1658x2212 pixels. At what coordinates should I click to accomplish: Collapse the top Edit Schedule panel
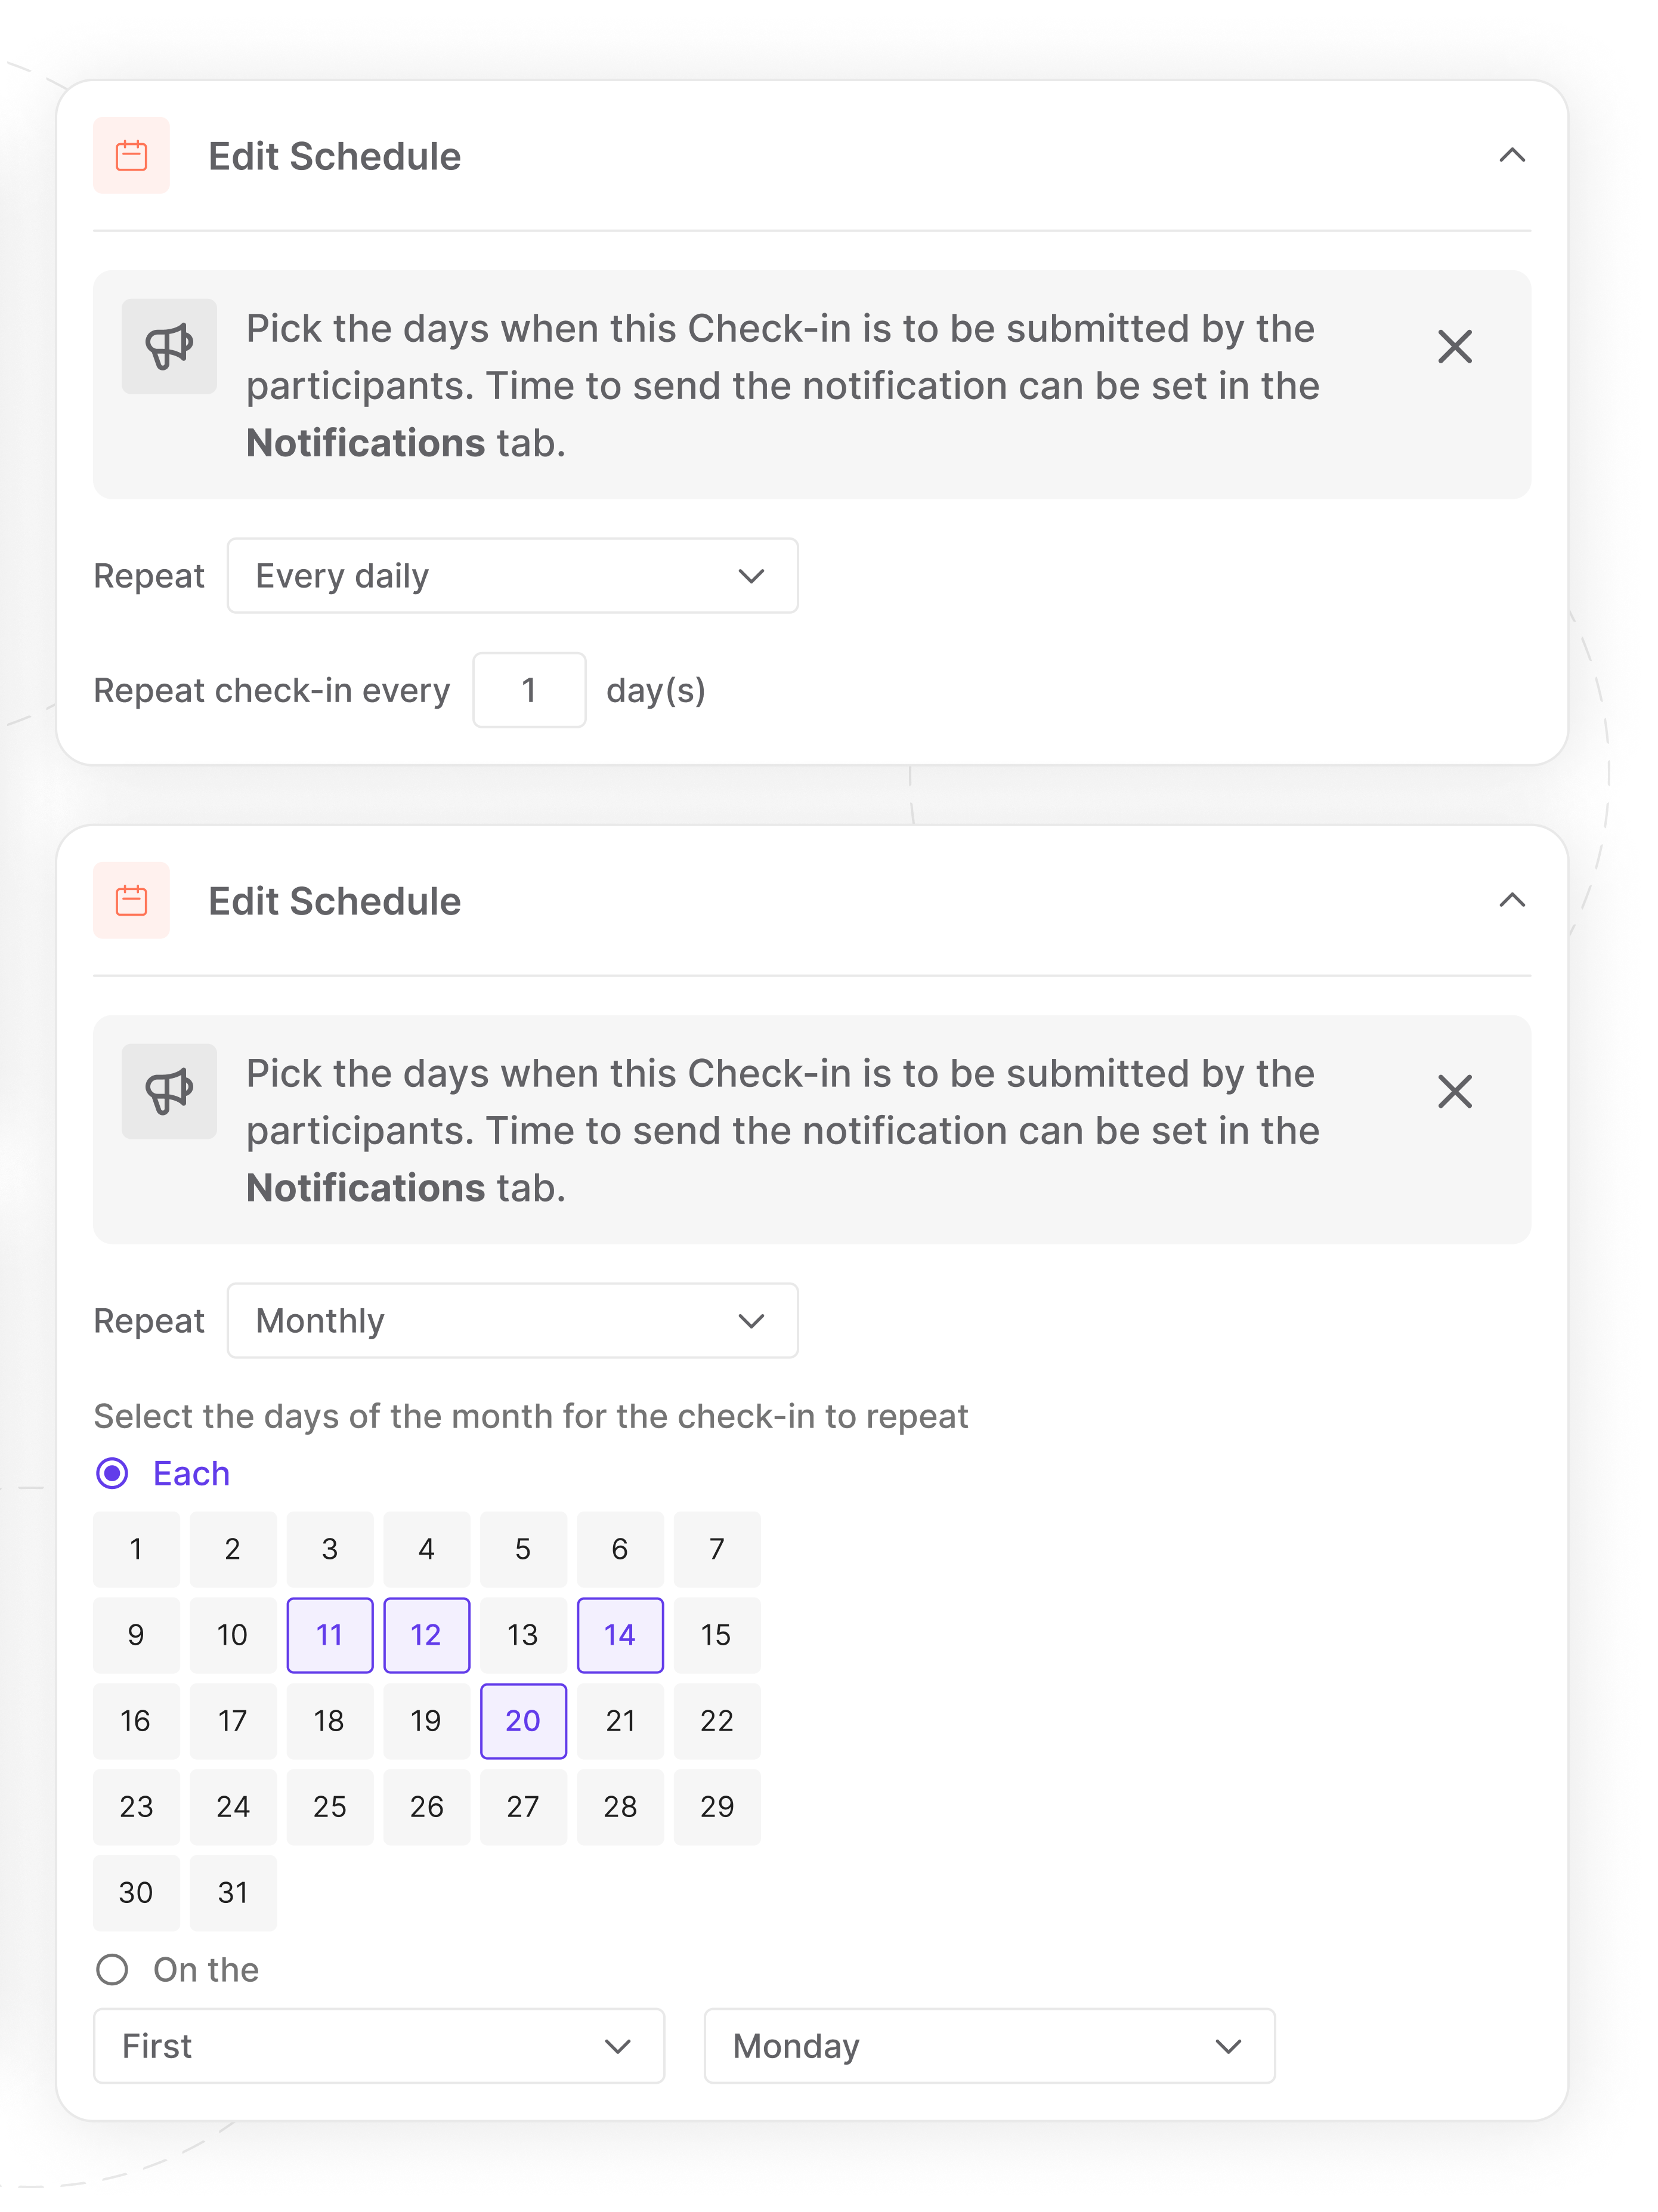pyautogui.click(x=1511, y=156)
